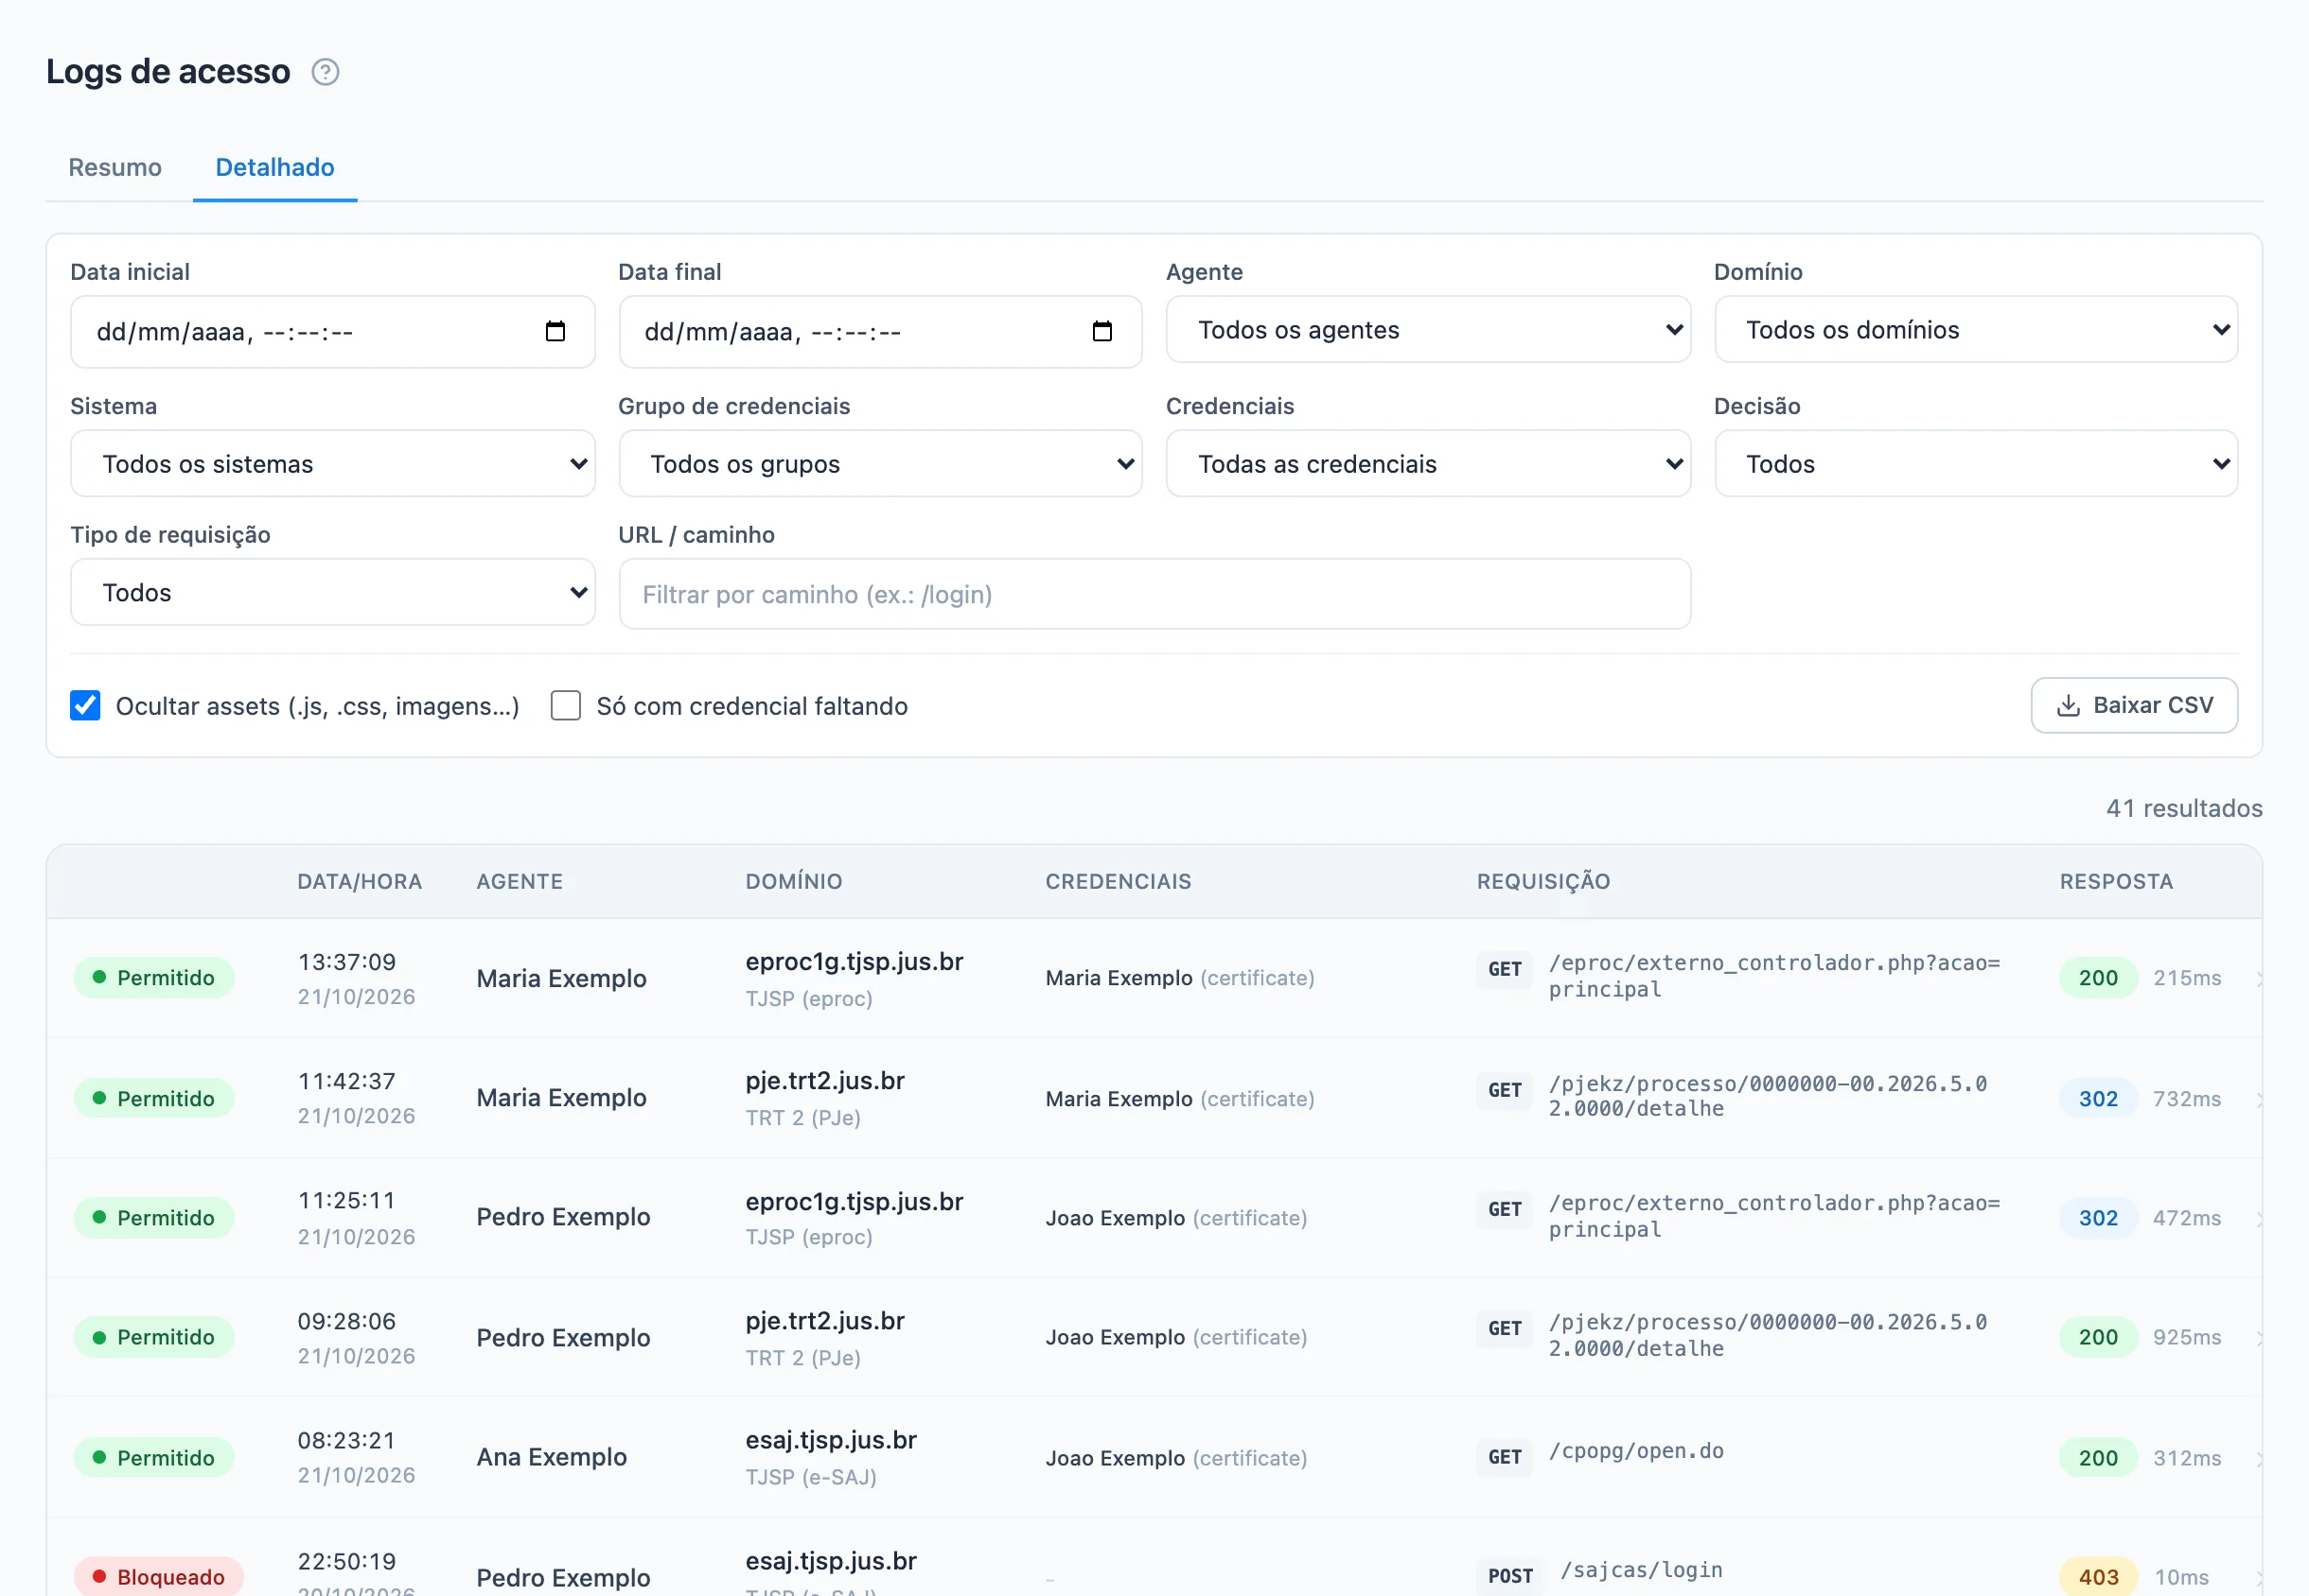Click the 41 resultados count
The image size is (2309, 1596).
(x=2184, y=808)
